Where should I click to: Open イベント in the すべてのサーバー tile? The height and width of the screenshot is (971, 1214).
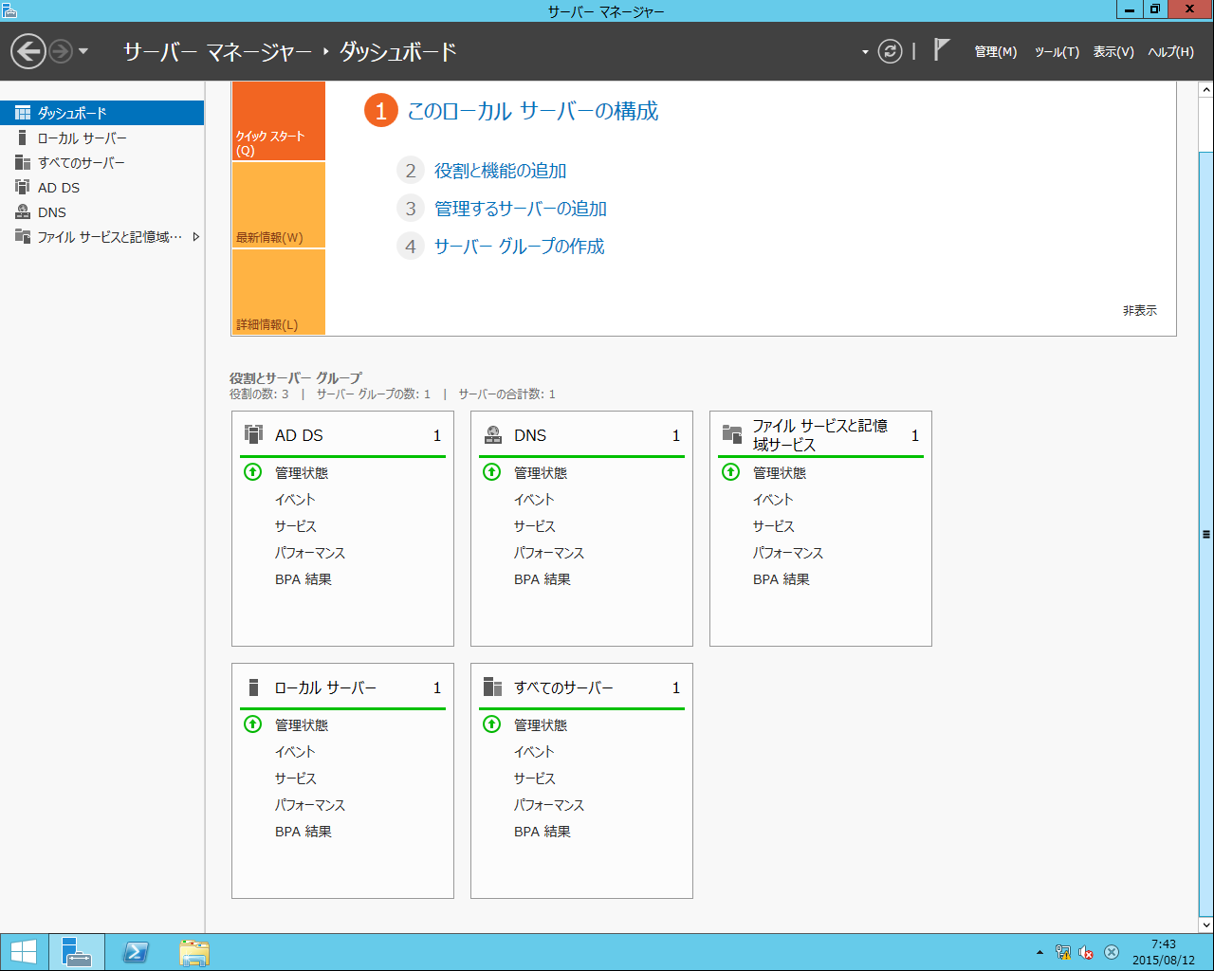(x=534, y=752)
